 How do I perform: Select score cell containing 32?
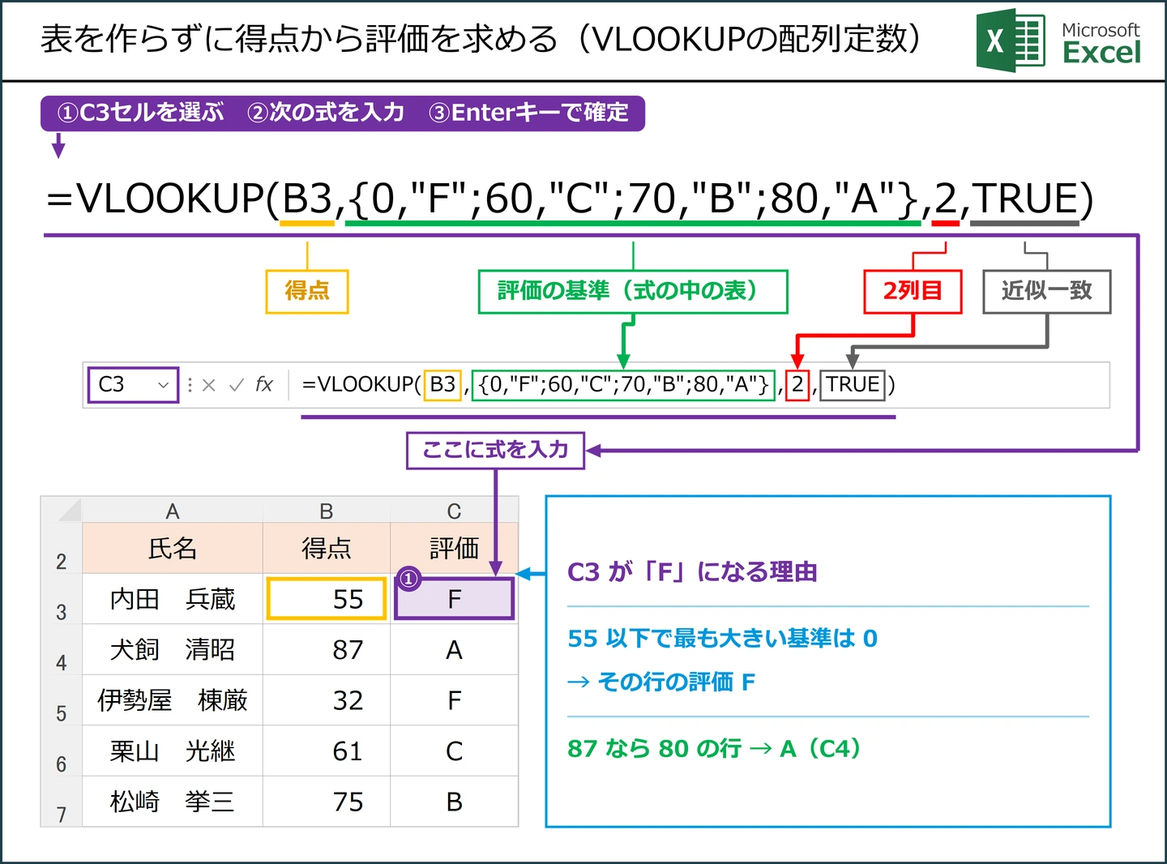point(327,700)
